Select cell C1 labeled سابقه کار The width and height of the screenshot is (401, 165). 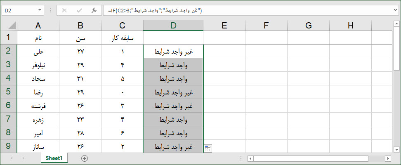(122, 38)
